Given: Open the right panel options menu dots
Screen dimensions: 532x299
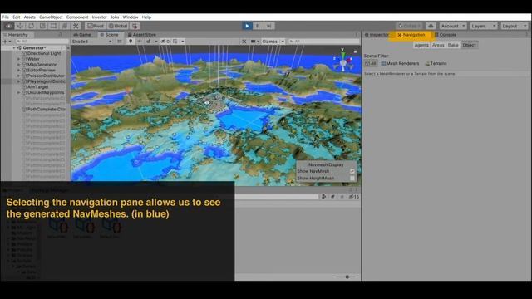Looking at the screenshot, I should point(527,35).
